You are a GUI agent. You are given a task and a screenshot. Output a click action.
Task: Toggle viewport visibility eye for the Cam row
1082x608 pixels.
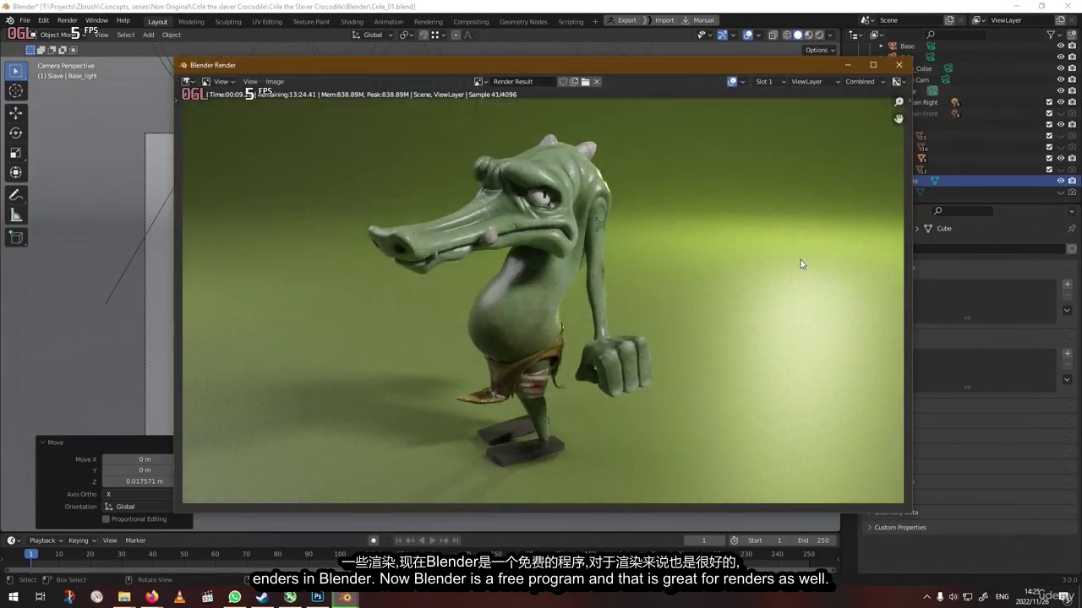[x=1061, y=79]
